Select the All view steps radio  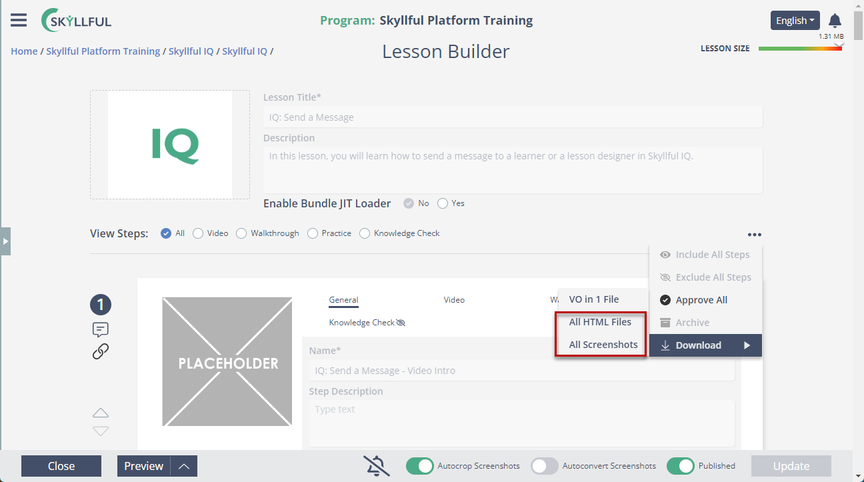[166, 233]
